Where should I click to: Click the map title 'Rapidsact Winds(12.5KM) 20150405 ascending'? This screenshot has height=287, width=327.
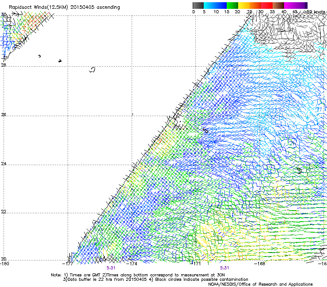click(x=65, y=8)
